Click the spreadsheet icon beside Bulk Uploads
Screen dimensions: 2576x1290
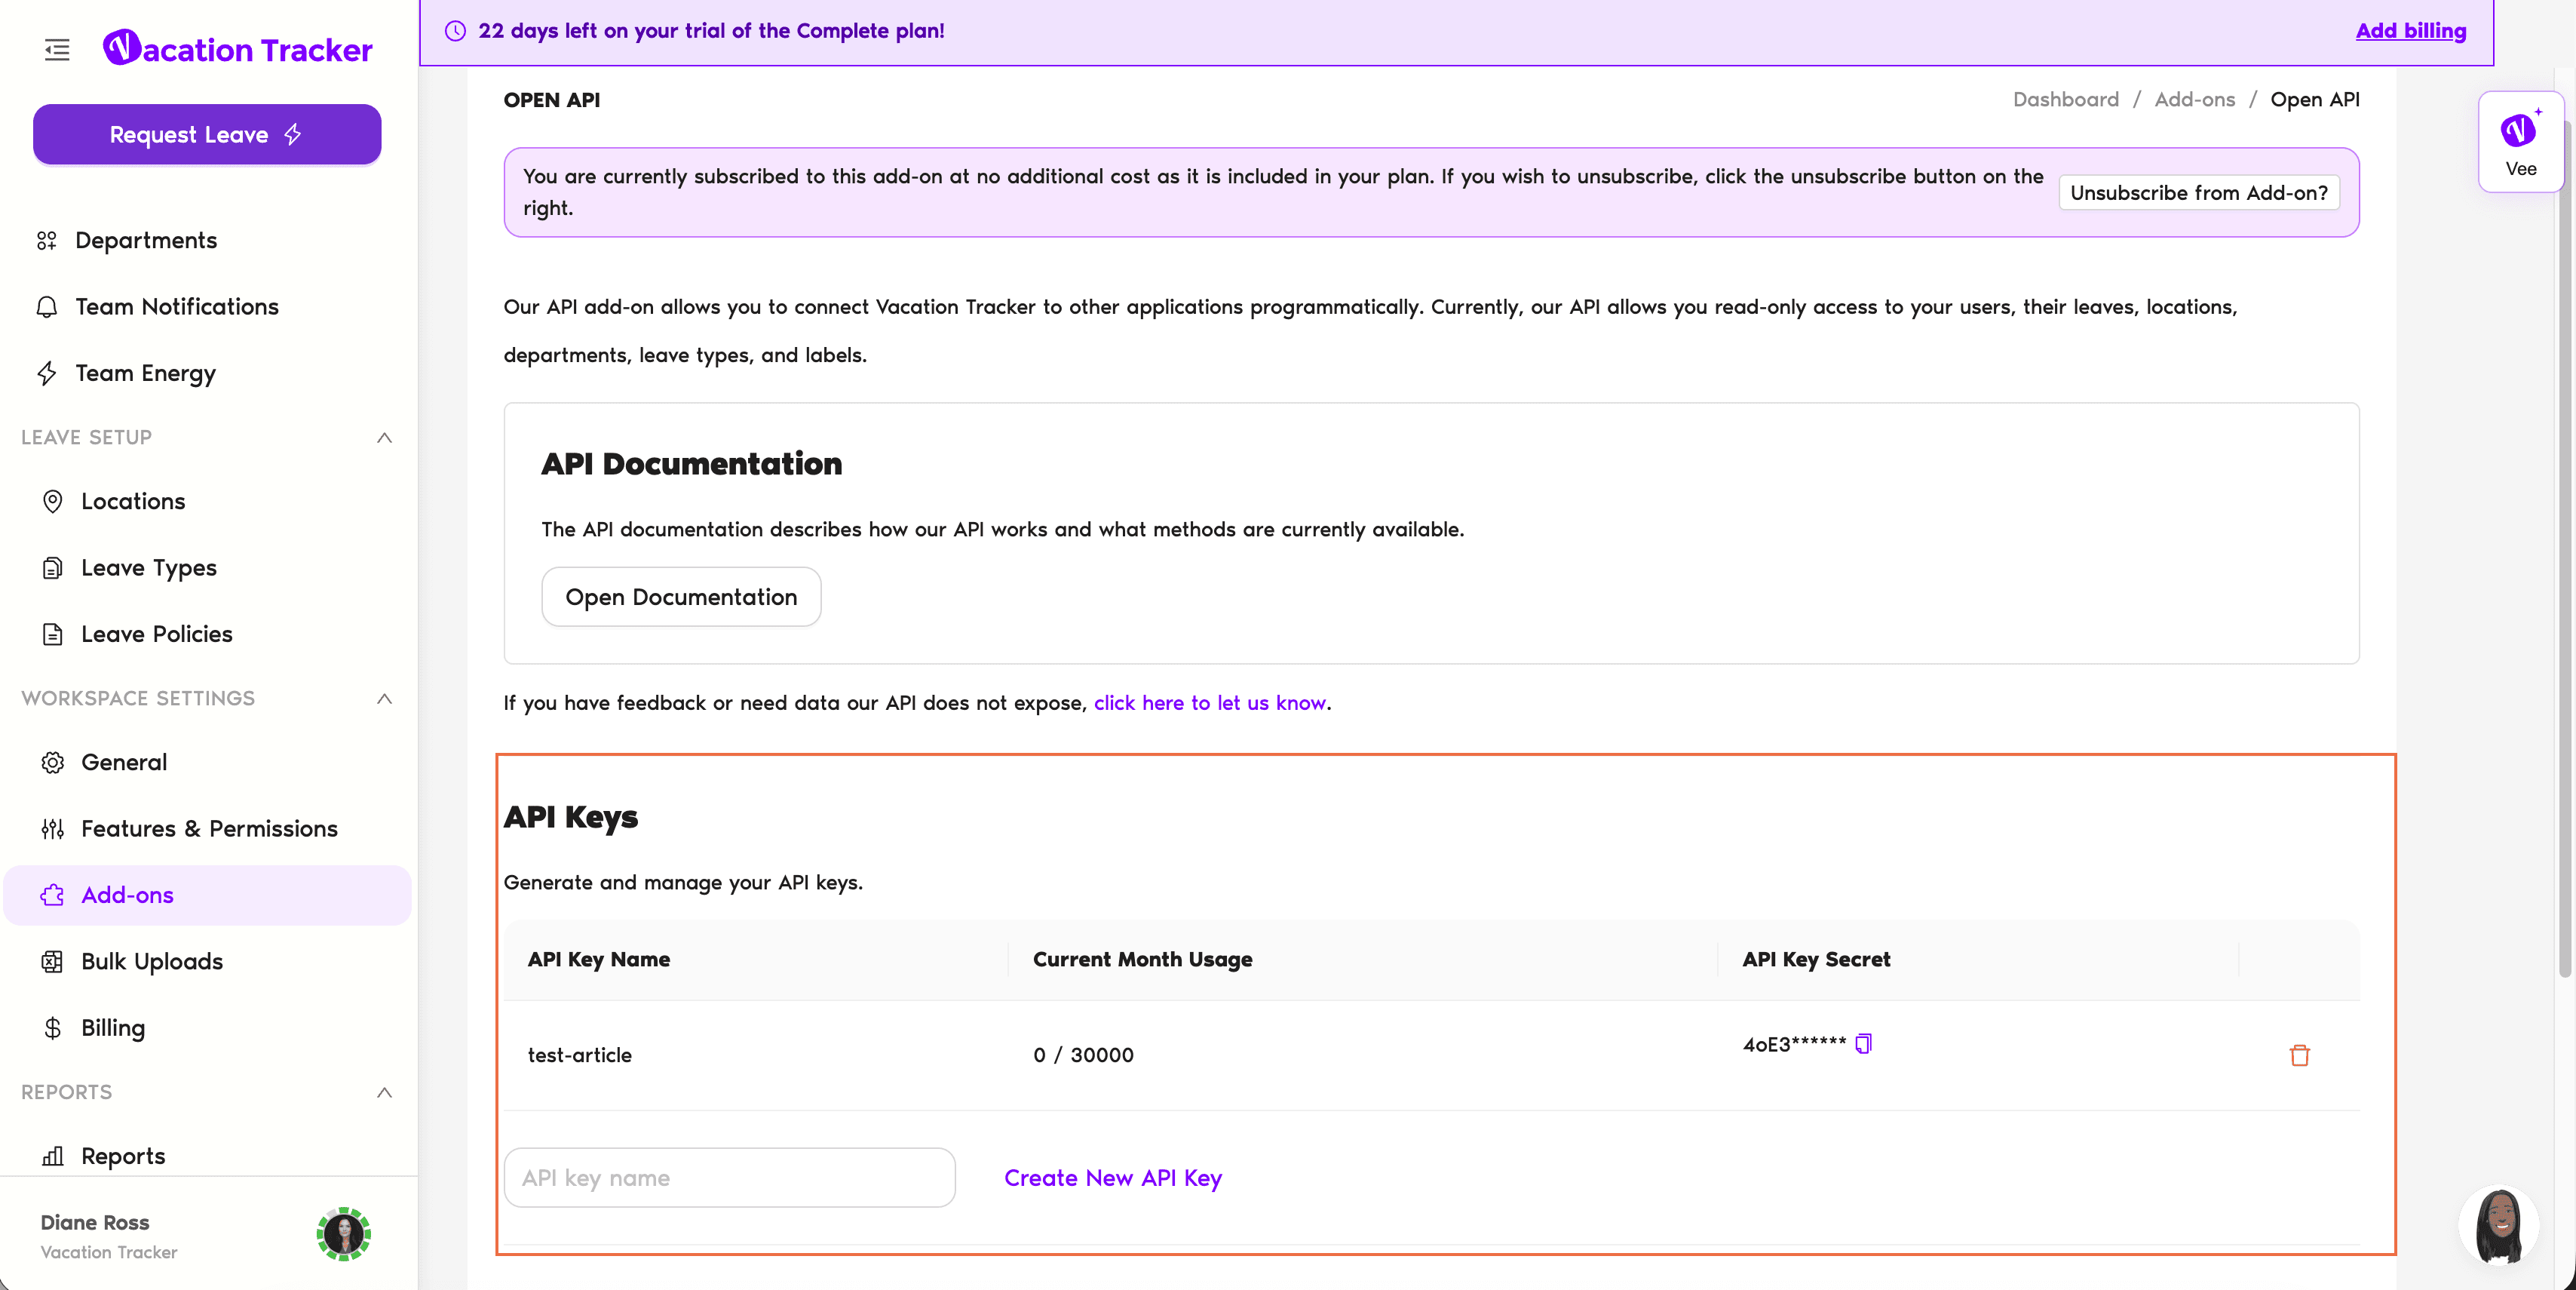52,961
